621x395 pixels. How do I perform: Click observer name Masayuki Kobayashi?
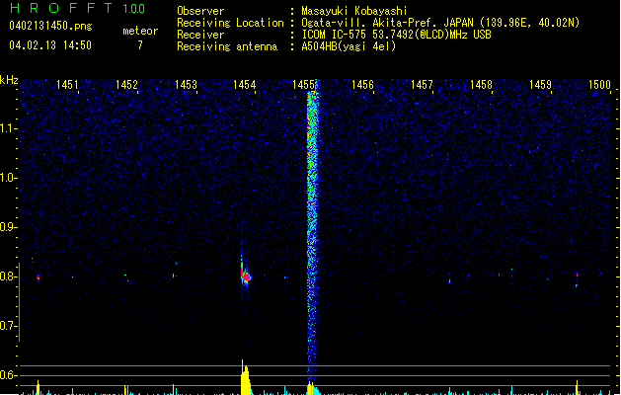tap(353, 11)
